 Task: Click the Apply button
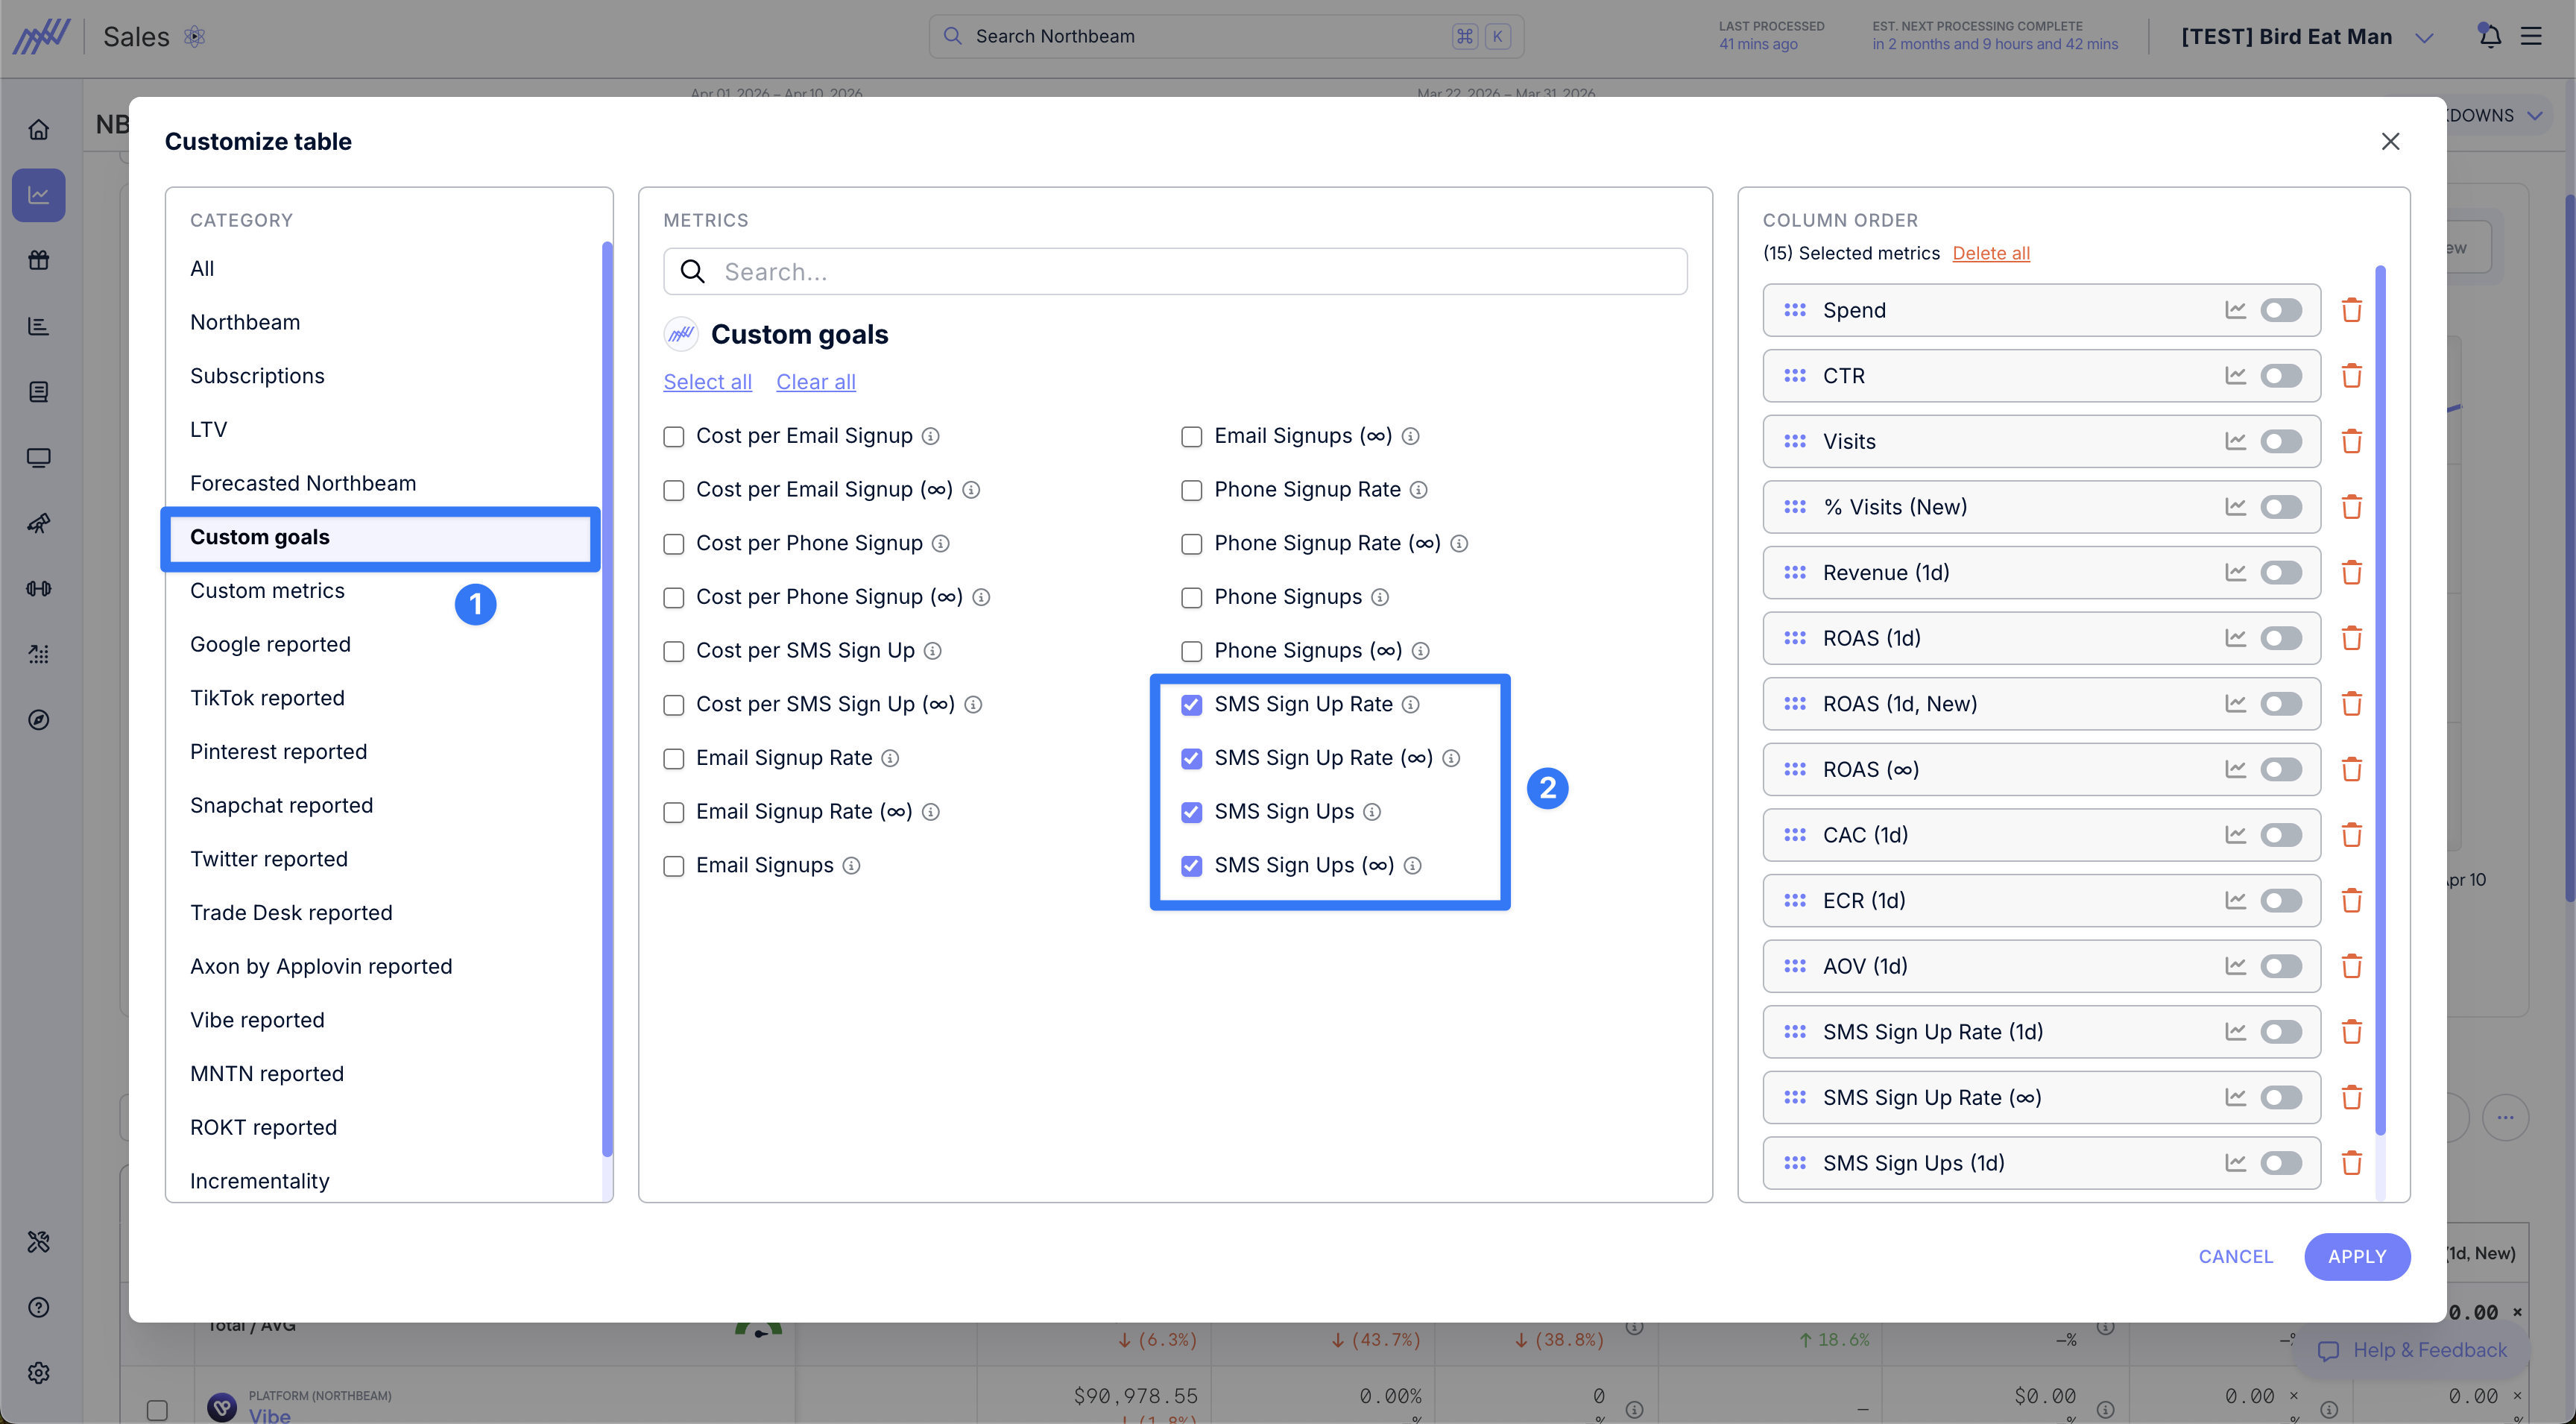click(2356, 1256)
